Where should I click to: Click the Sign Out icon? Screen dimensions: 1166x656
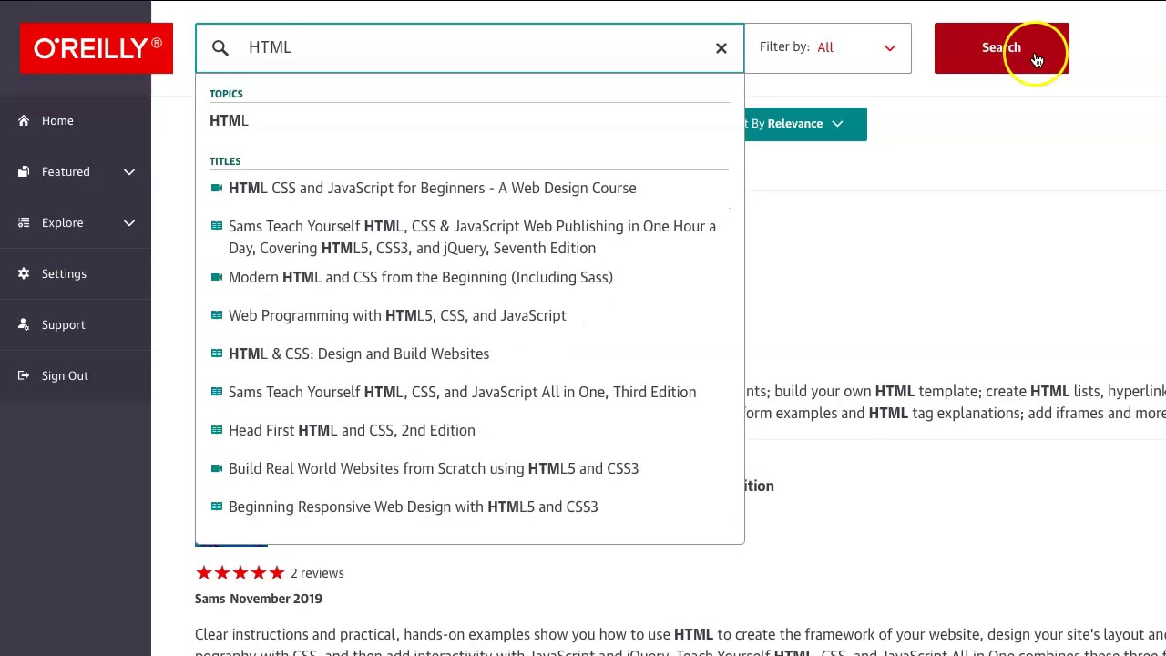tap(24, 375)
